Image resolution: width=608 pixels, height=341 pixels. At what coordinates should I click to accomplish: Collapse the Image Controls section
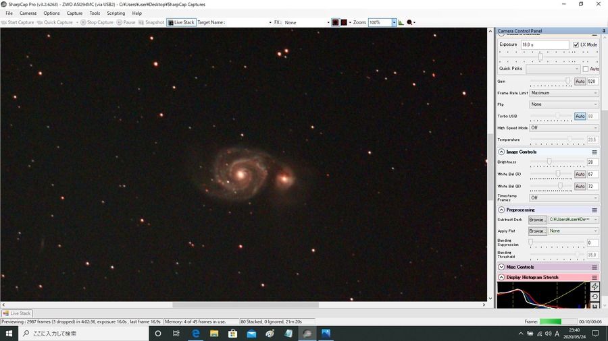(501, 152)
